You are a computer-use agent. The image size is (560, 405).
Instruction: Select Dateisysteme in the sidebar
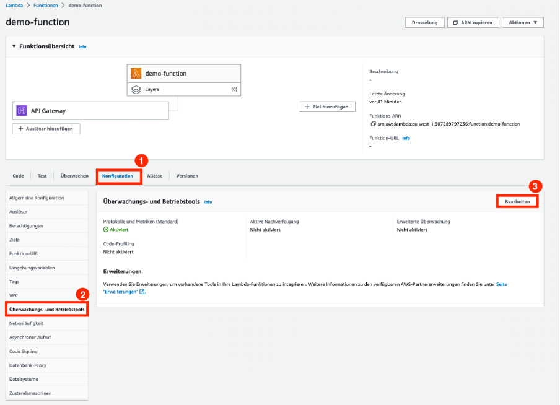click(x=47, y=379)
